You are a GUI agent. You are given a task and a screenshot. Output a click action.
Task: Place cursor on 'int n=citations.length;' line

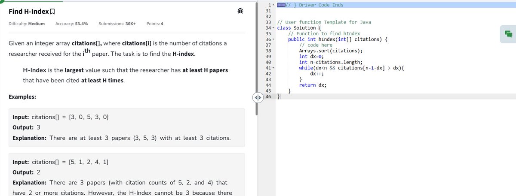point(331,62)
